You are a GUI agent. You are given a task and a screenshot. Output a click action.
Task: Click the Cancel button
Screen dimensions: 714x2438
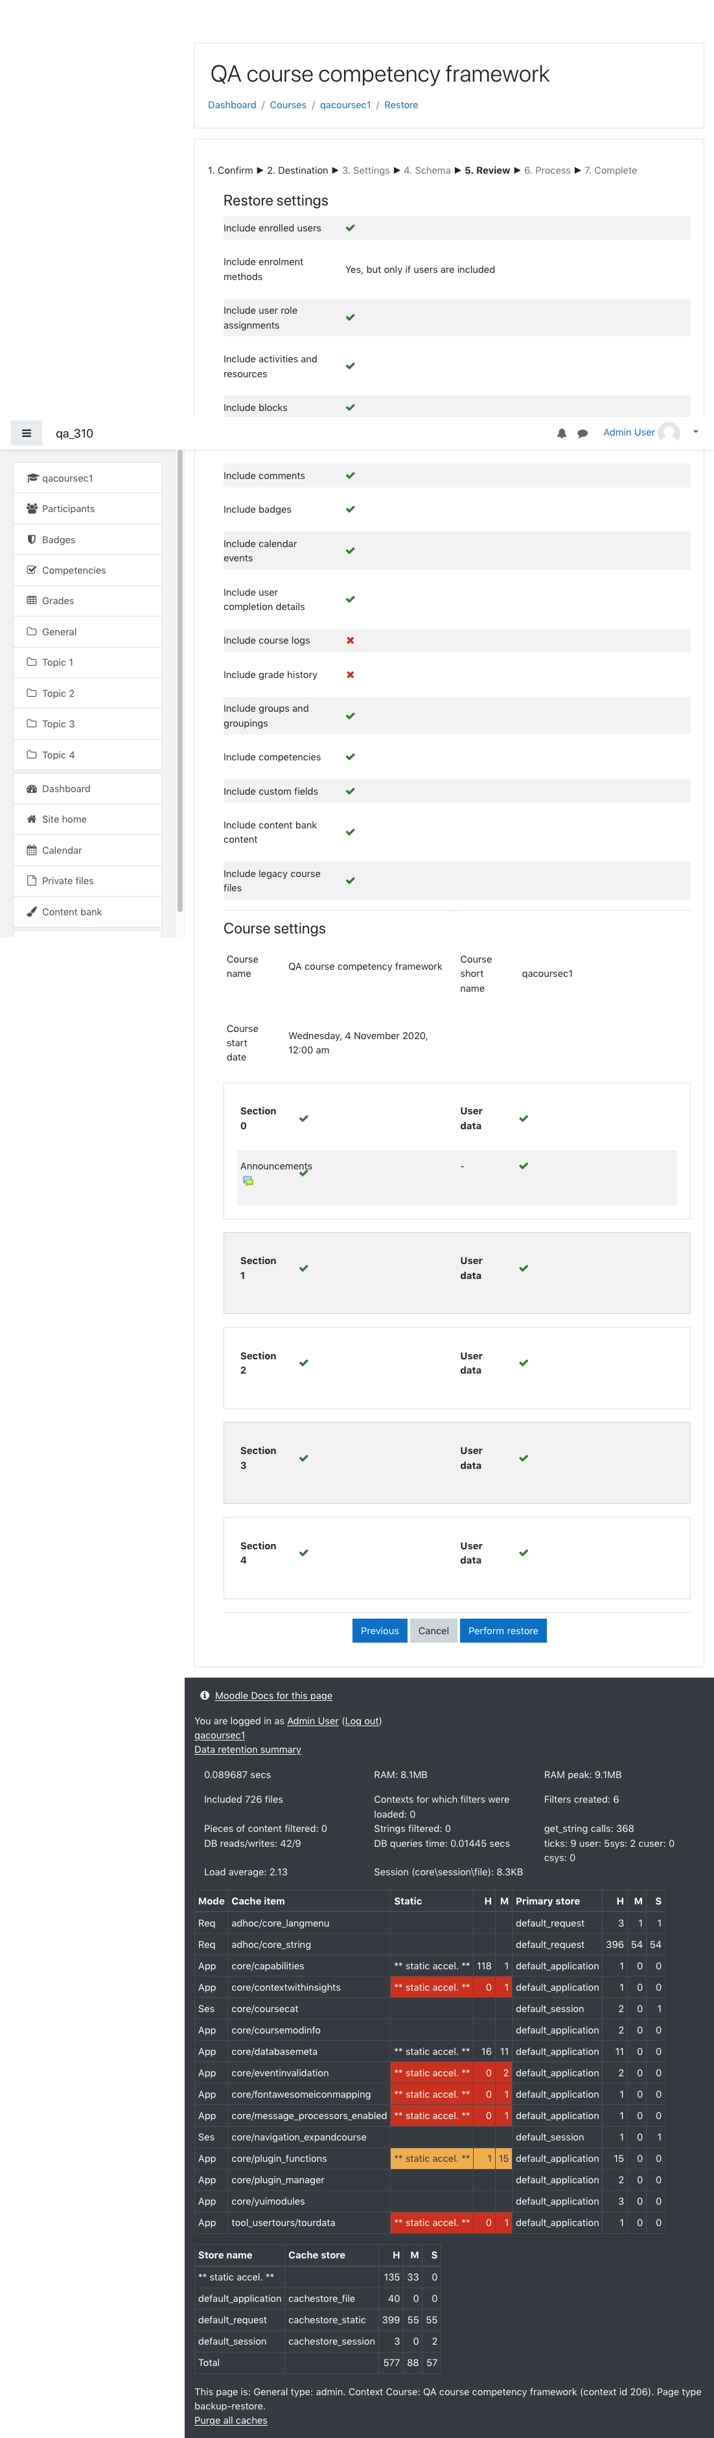point(433,1631)
